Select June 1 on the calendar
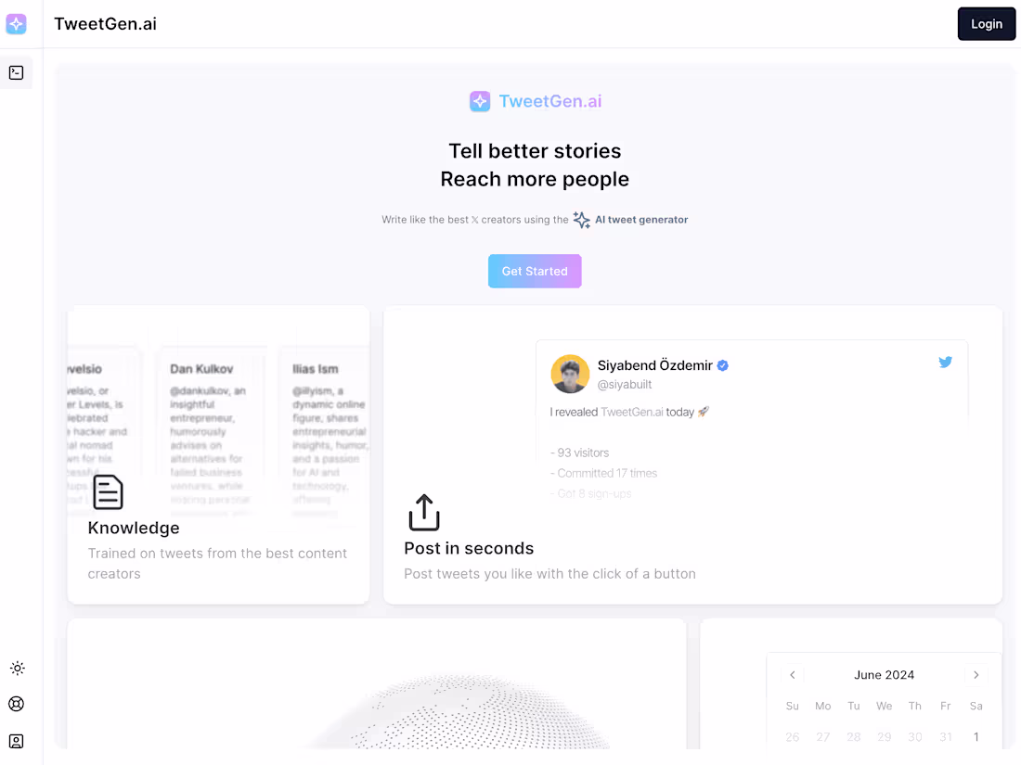The width and height of the screenshot is (1021, 765). click(976, 736)
